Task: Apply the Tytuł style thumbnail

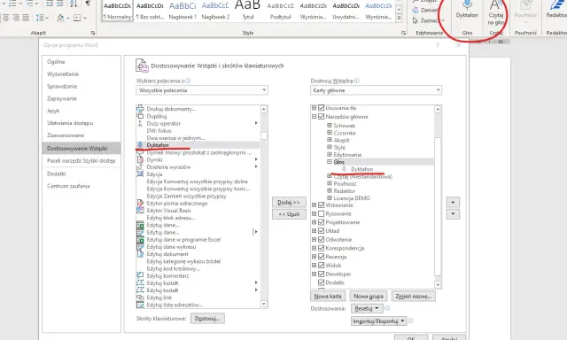Action: pyautogui.click(x=248, y=10)
